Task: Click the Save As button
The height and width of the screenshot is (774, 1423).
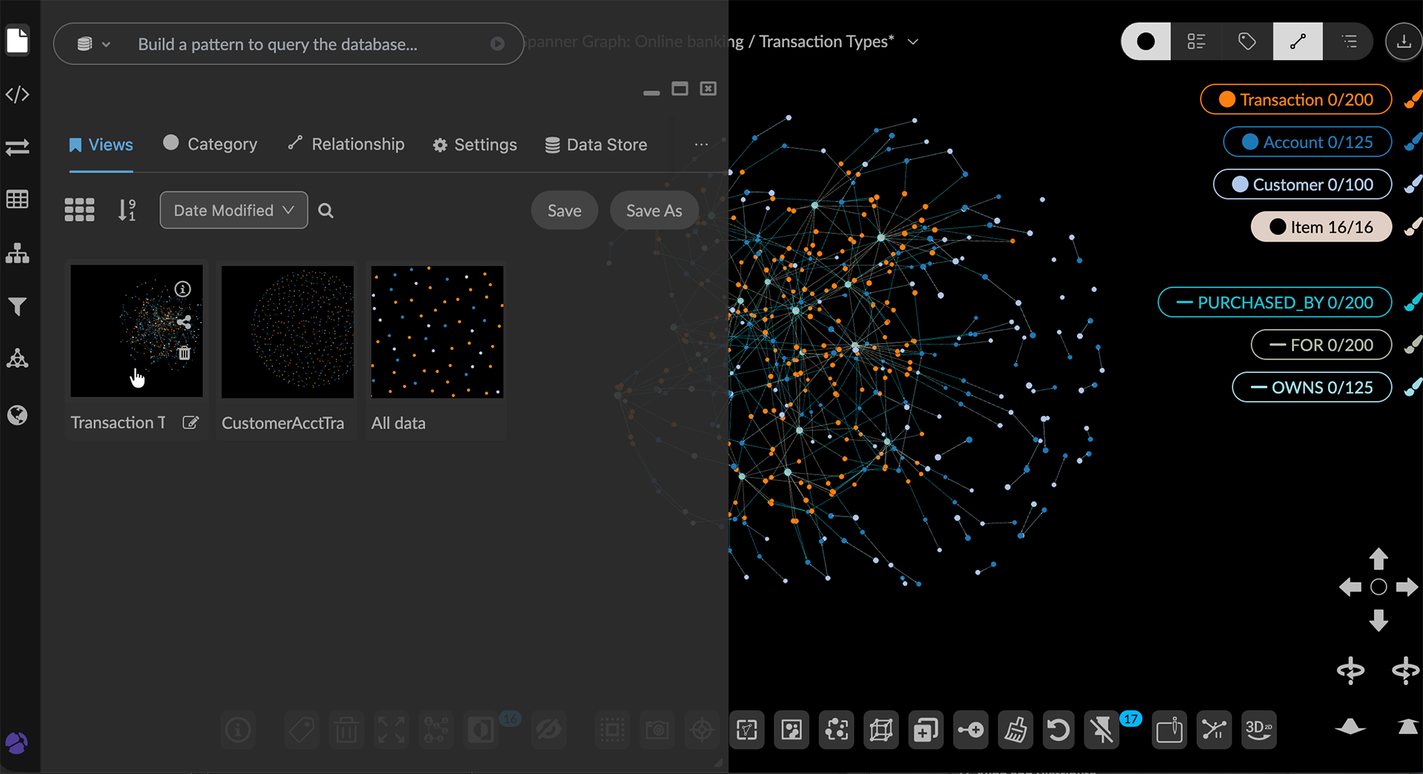Action: coord(654,211)
